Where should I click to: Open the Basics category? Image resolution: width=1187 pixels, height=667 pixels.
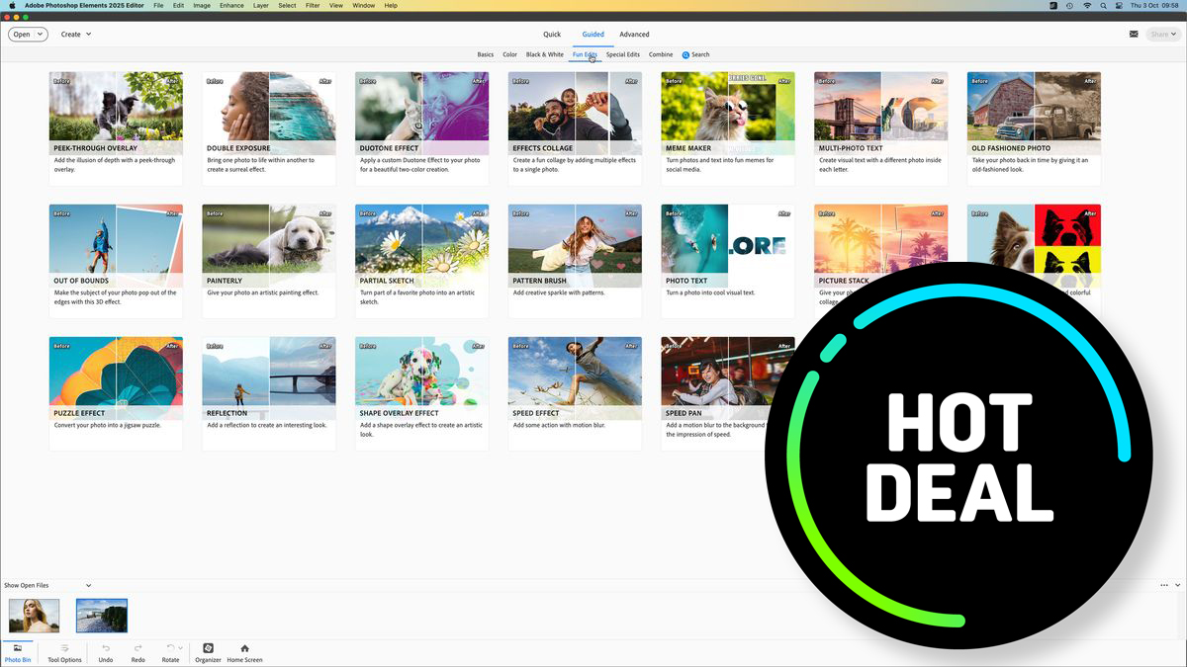[485, 54]
